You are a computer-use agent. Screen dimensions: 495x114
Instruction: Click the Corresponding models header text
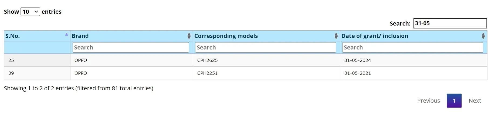pos(226,36)
